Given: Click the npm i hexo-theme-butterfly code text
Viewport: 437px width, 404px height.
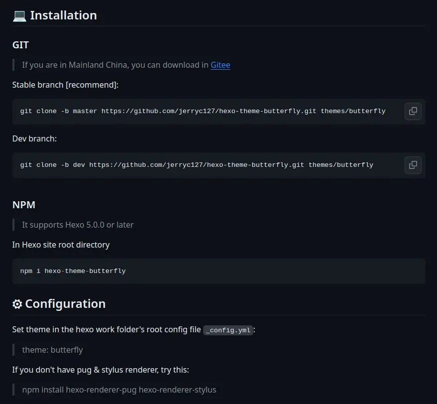Looking at the screenshot, I should pyautogui.click(x=73, y=271).
